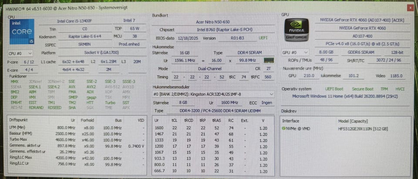Click the SRMBN SSPEC value
The width and height of the screenshot is (418, 179).
click(x=85, y=45)
